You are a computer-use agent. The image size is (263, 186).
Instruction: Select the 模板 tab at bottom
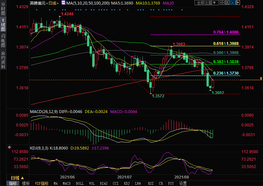tap(25, 183)
